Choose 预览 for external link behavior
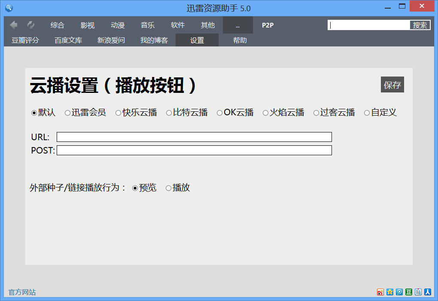 pyautogui.click(x=135, y=188)
